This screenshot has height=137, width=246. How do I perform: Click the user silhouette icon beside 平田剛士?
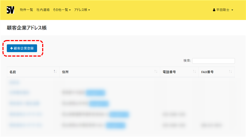(214, 10)
